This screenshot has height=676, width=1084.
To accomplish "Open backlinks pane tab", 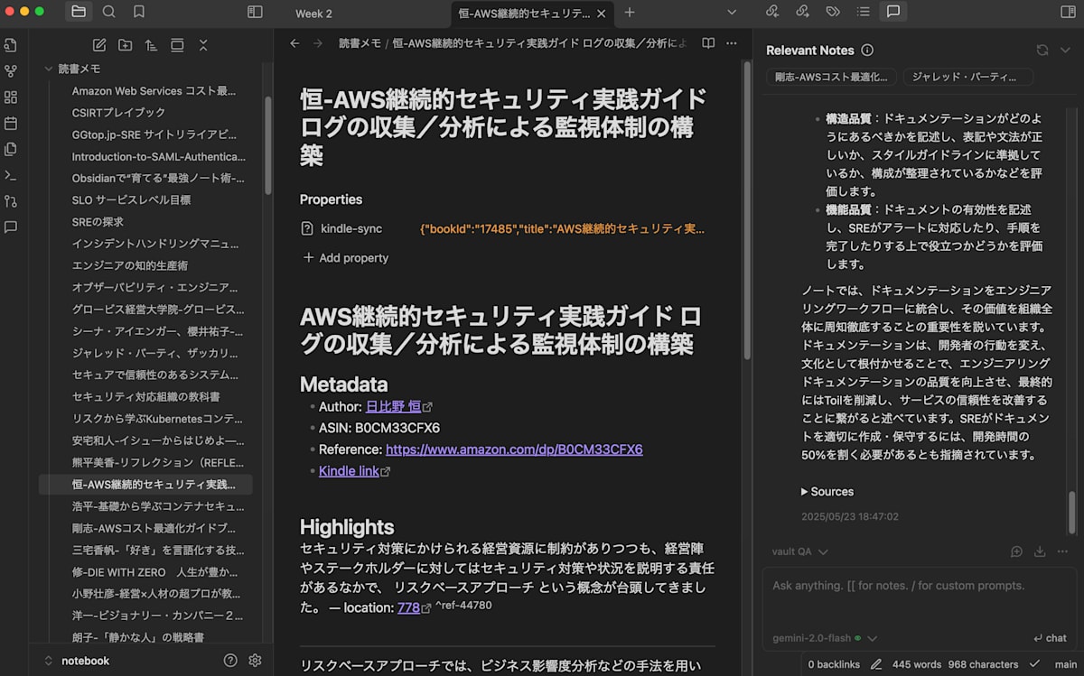I will [x=771, y=12].
